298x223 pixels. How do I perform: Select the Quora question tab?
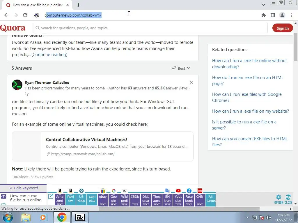point(37,5)
